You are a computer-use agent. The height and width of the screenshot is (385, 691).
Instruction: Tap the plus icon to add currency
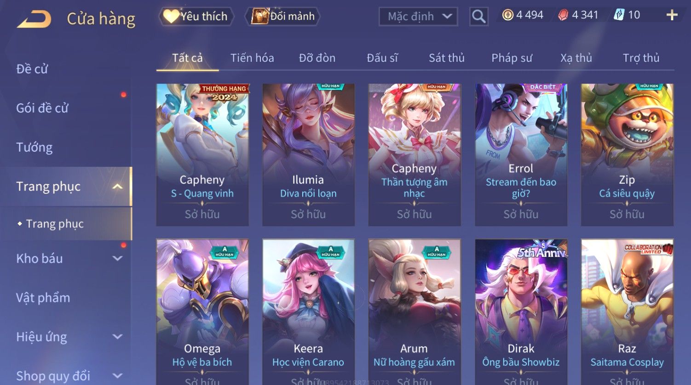[x=672, y=15]
